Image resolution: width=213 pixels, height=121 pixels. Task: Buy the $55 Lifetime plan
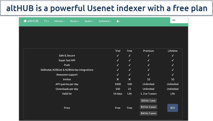173,108
